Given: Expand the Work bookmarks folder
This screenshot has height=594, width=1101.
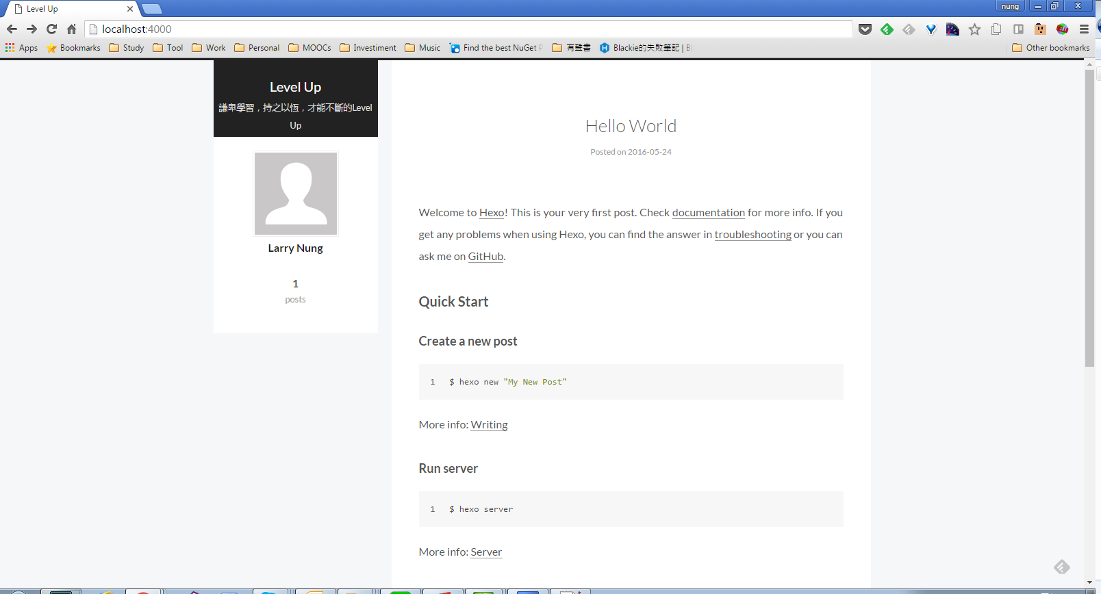Looking at the screenshot, I should tap(209, 48).
